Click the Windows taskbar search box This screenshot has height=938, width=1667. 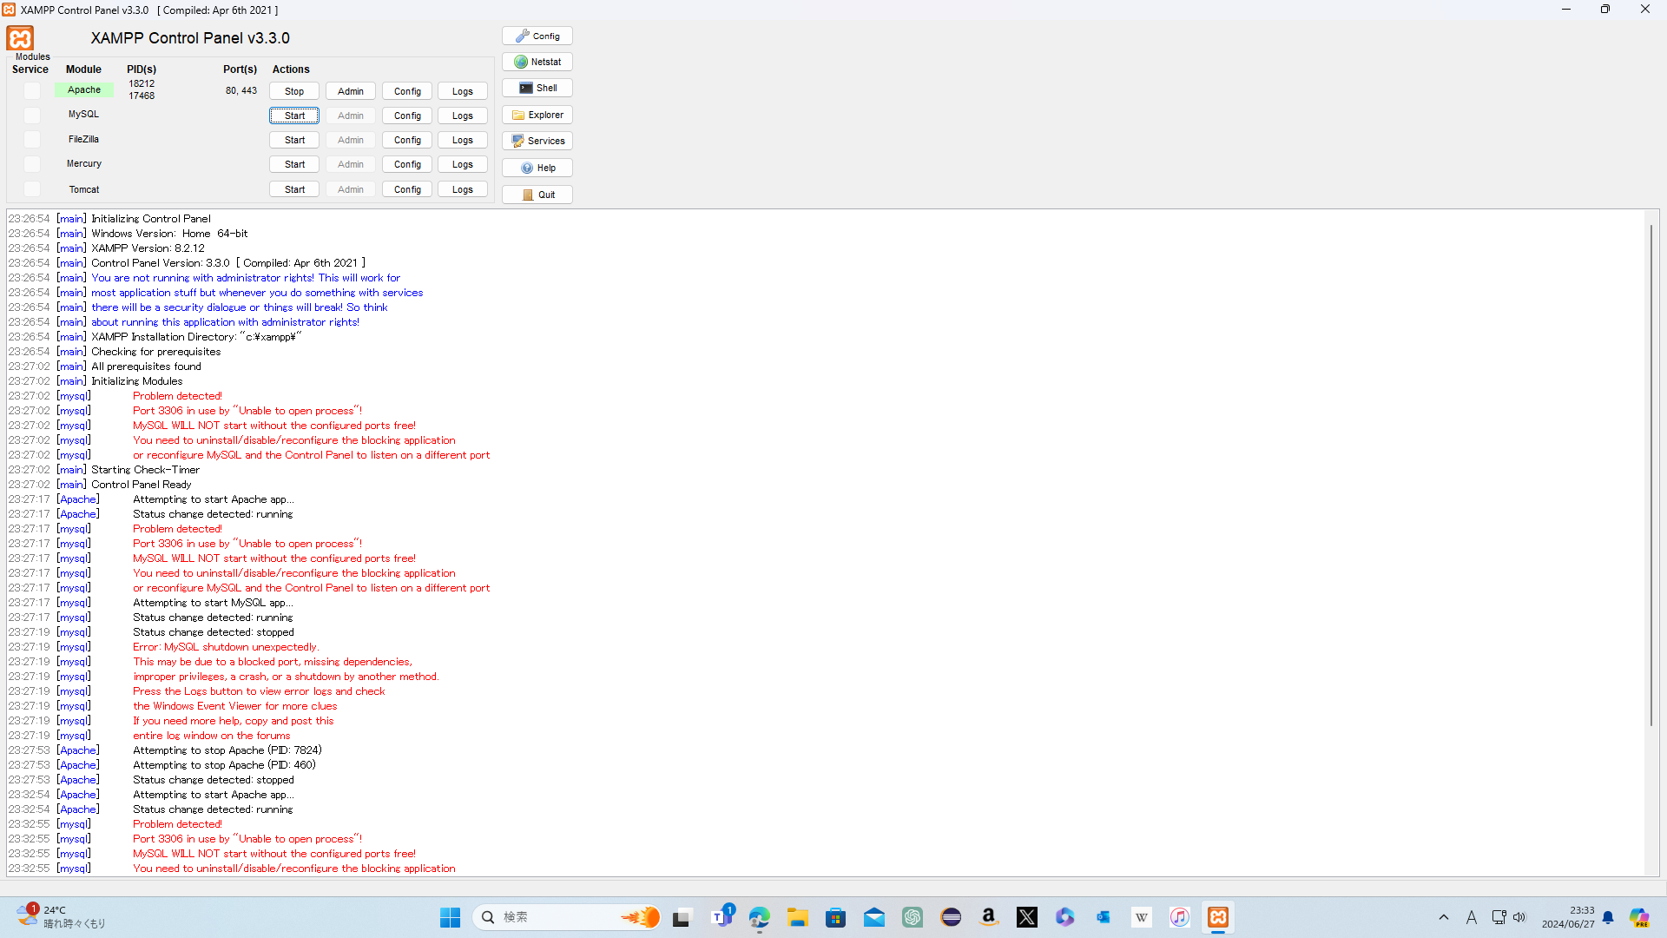pos(566,917)
